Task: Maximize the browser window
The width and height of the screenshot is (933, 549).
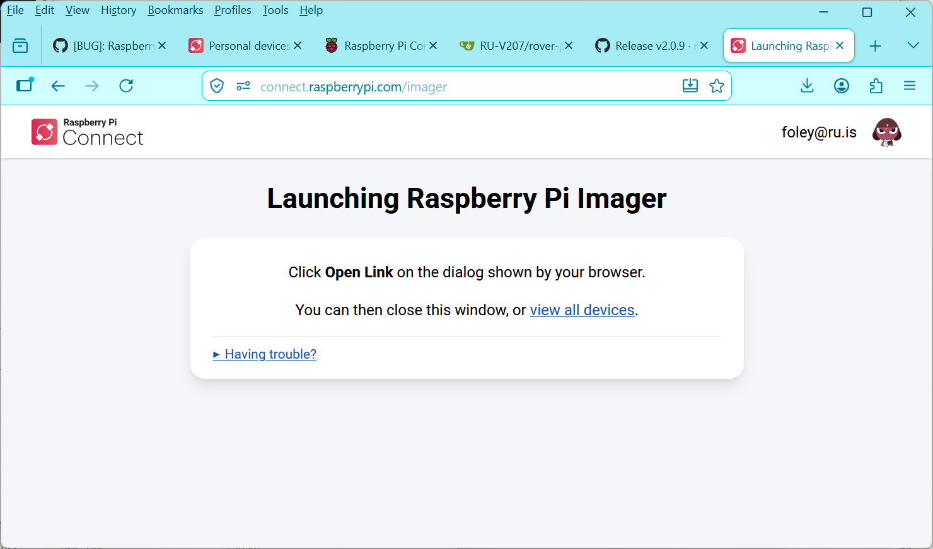Action: pos(867,12)
